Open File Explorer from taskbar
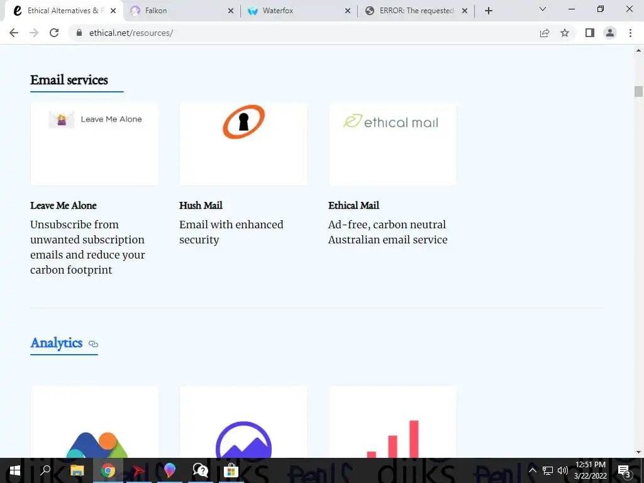Viewport: 644px width, 483px height. pyautogui.click(x=77, y=470)
